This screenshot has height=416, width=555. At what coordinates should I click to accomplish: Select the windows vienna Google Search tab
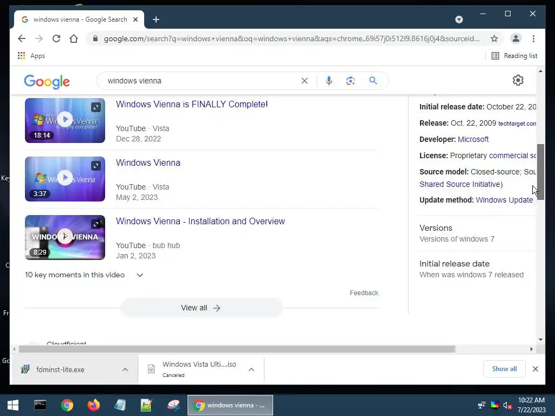click(79, 19)
